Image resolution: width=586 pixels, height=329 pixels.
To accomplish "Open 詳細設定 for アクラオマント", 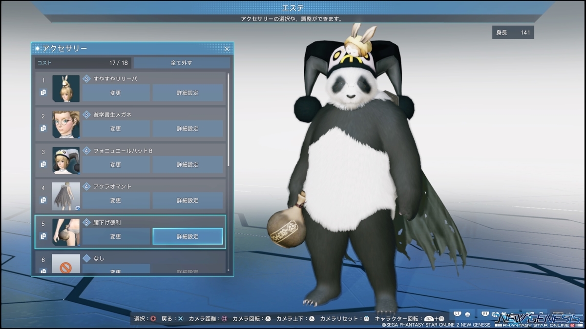I will [188, 200].
